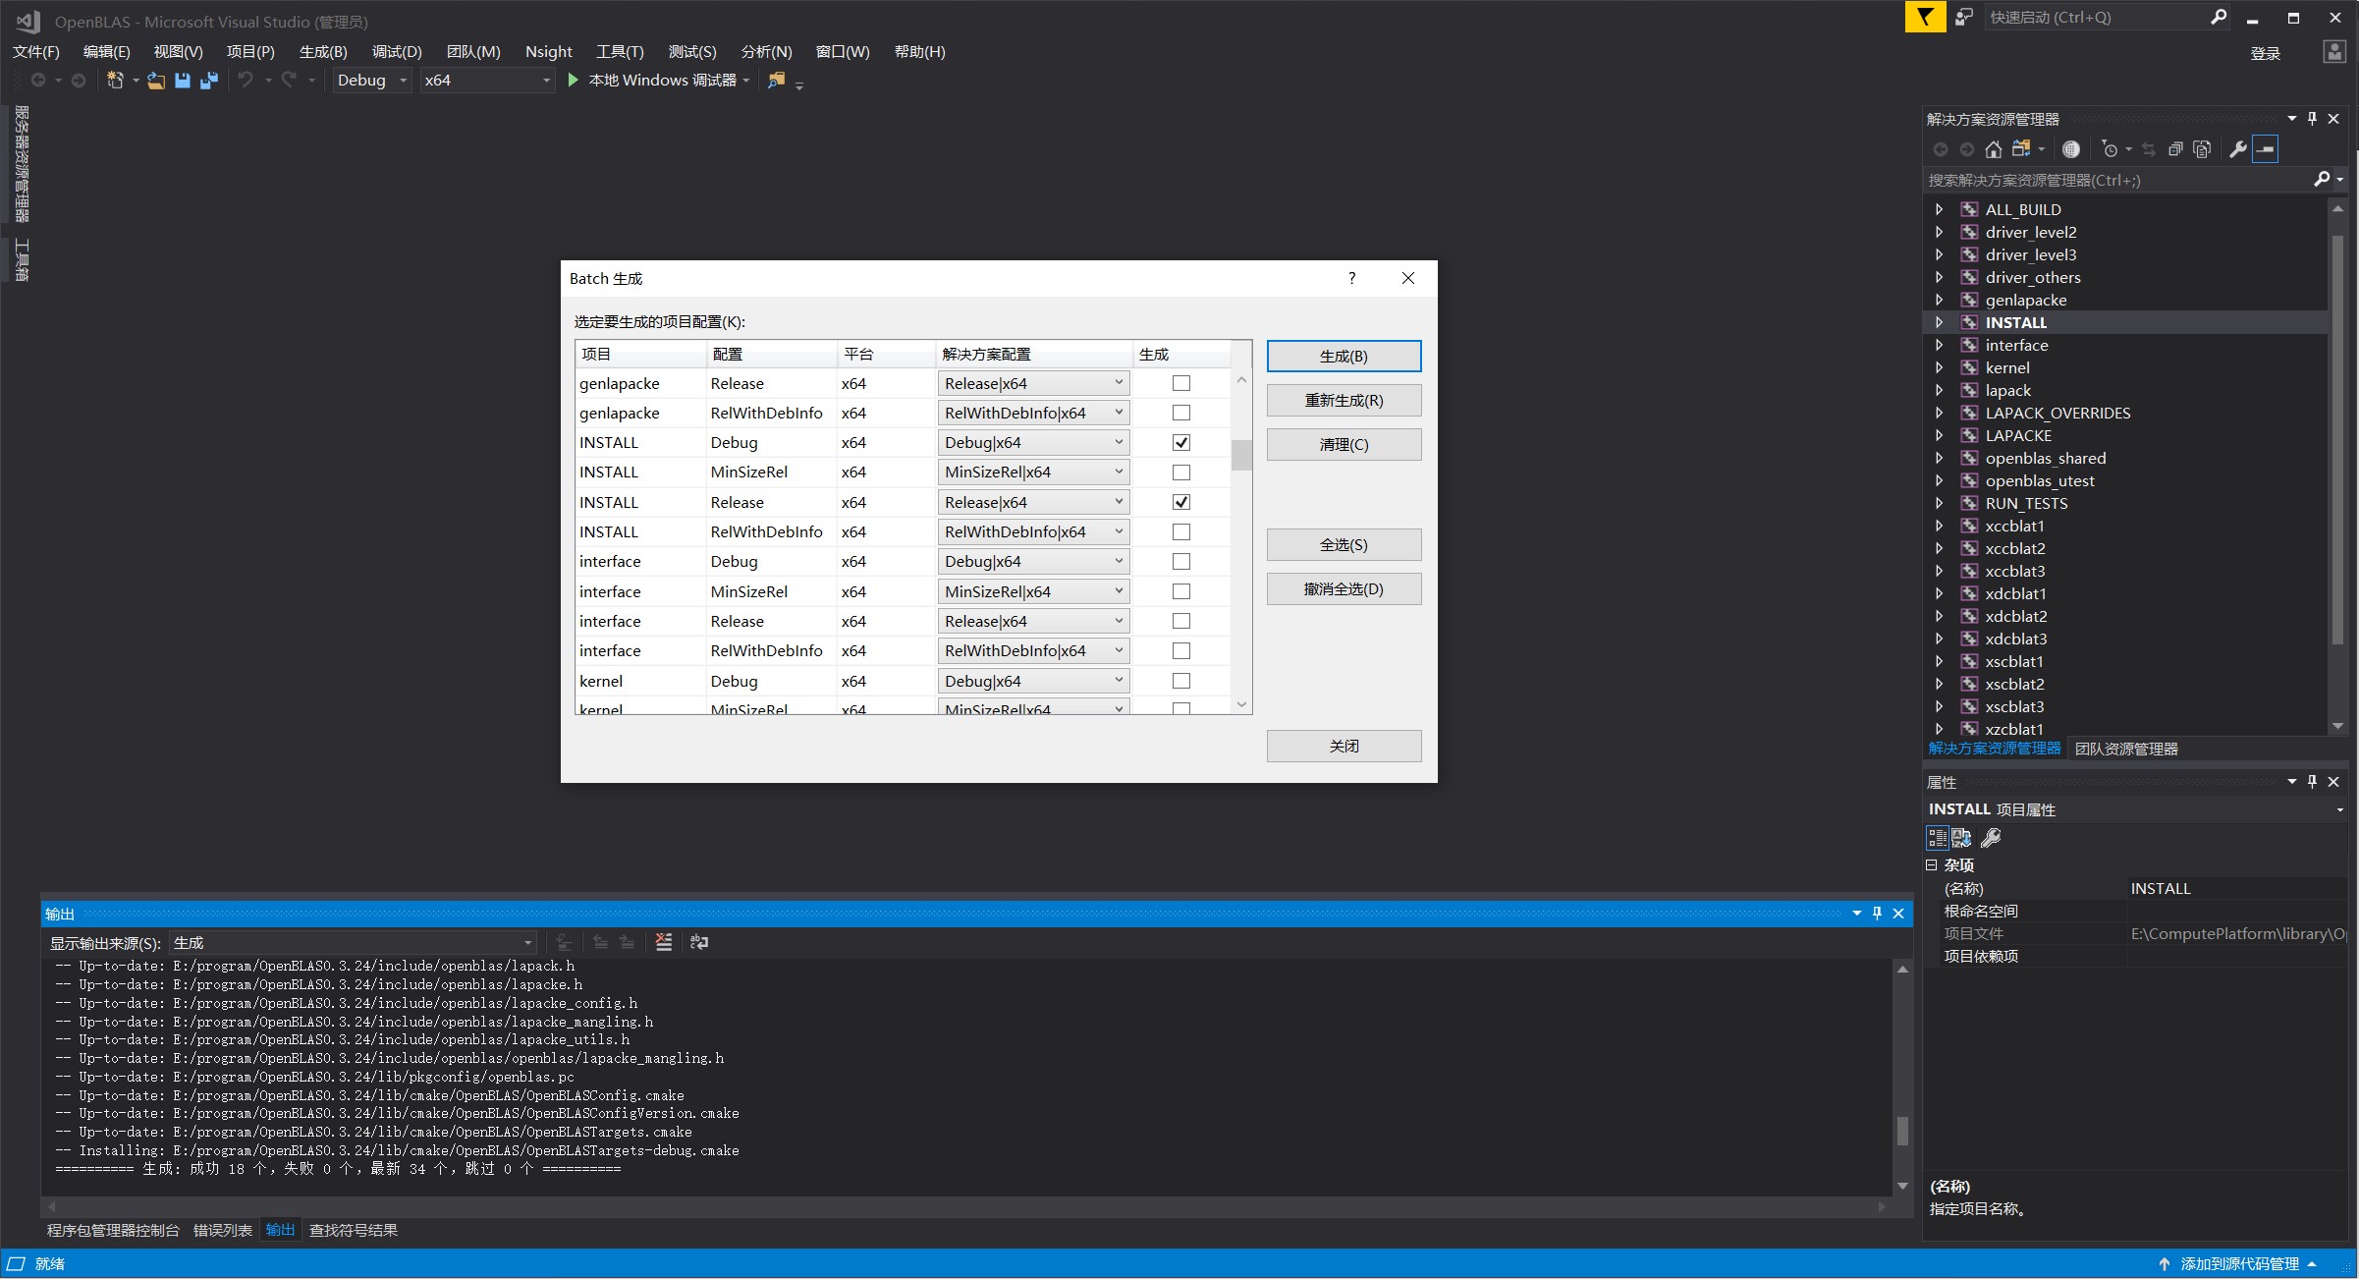2359x1279 pixels.
Task: Uncheck the INSTALL Release build checkbox
Action: coord(1181,503)
